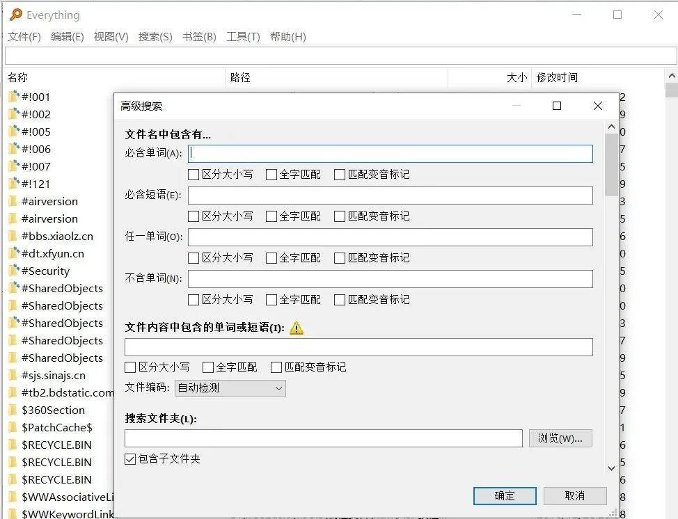Select the #!005 folder icon
Image resolution: width=678 pixels, height=519 pixels.
coord(14,131)
